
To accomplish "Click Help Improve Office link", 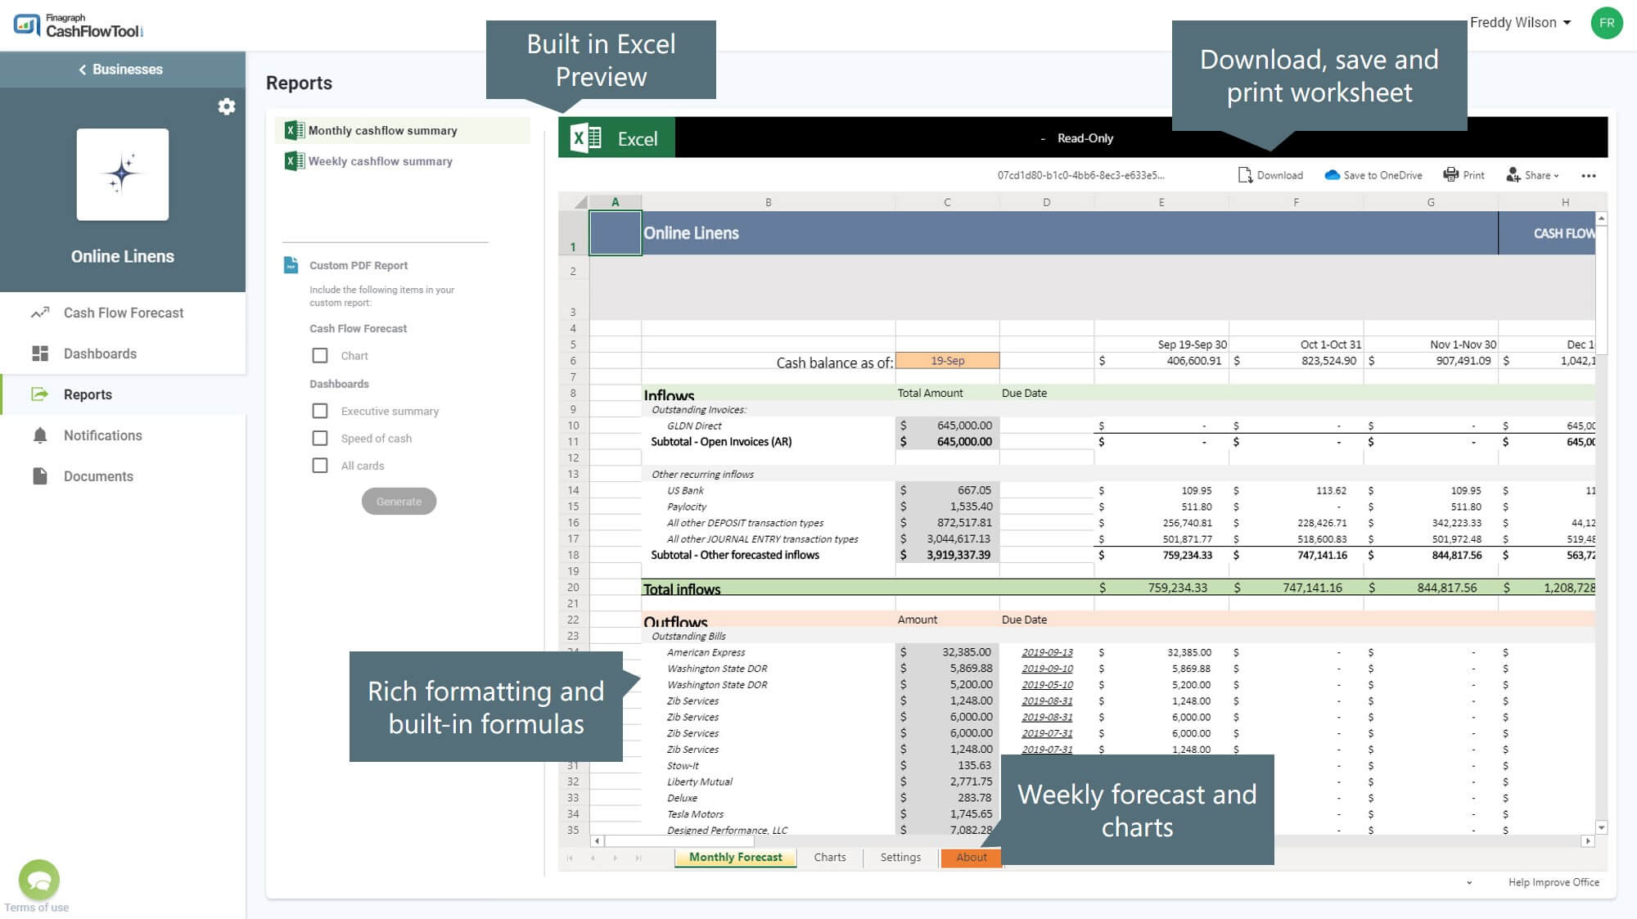I will pos(1554,882).
